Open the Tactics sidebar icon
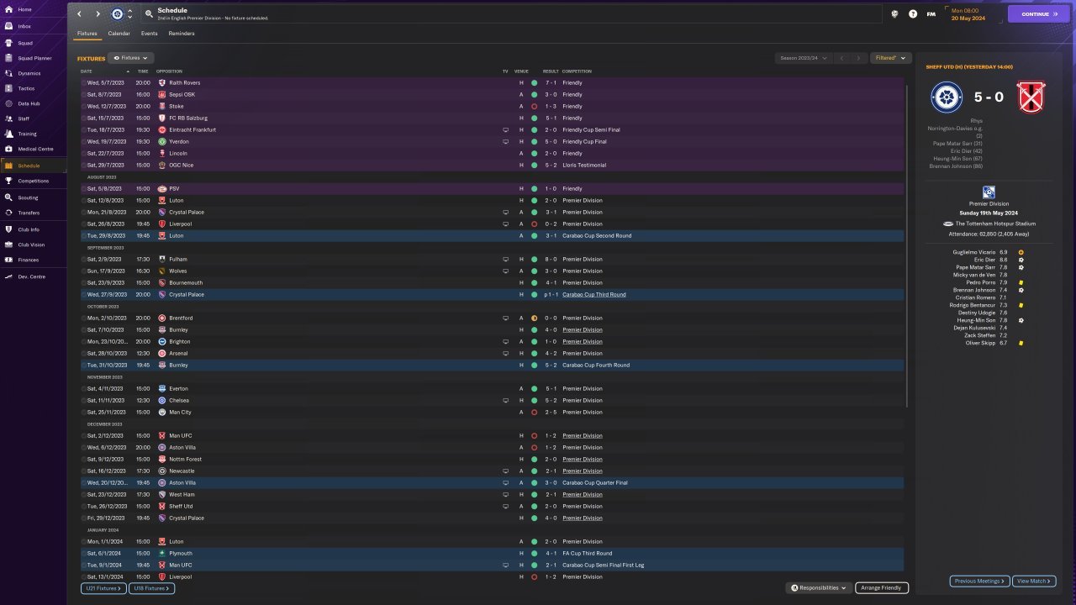 pyautogui.click(x=8, y=88)
